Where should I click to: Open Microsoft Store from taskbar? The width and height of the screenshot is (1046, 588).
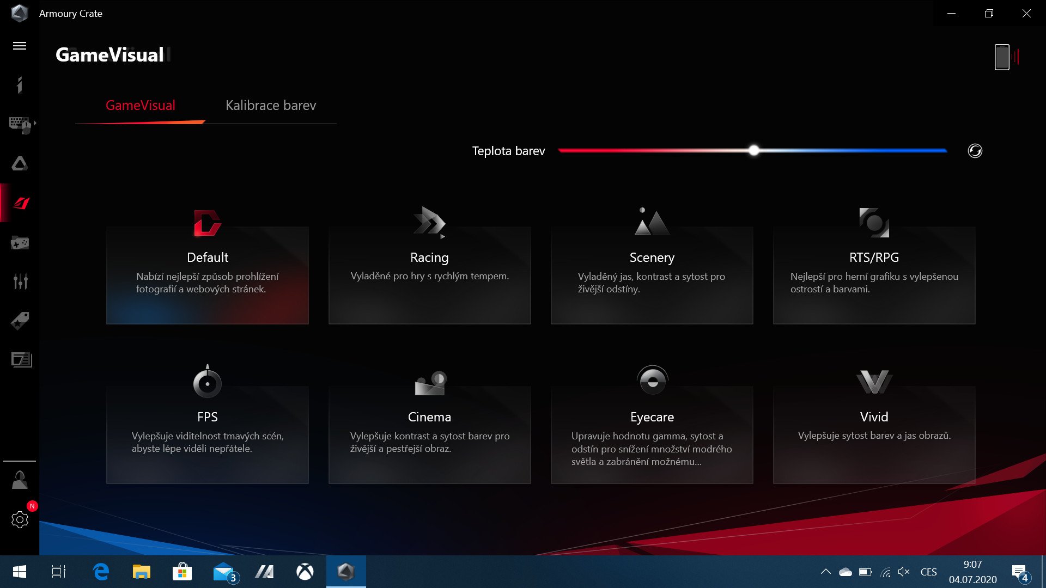[182, 572]
